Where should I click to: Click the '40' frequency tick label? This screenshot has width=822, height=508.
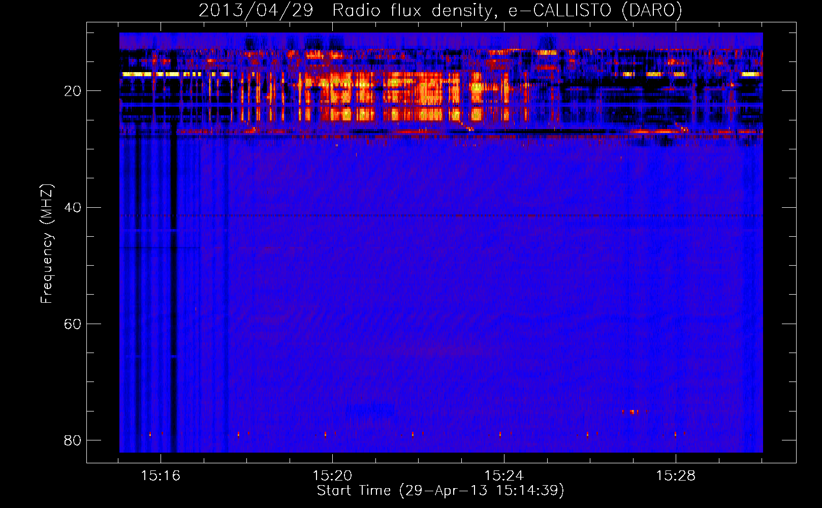(73, 208)
